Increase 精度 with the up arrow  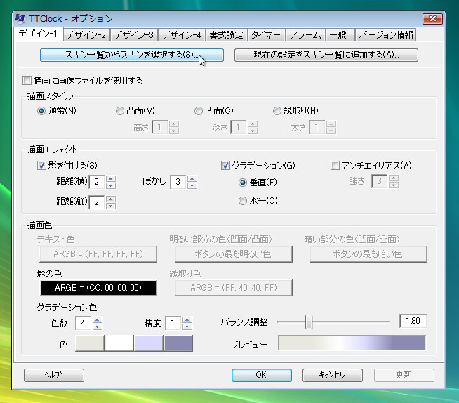pyautogui.click(x=187, y=320)
